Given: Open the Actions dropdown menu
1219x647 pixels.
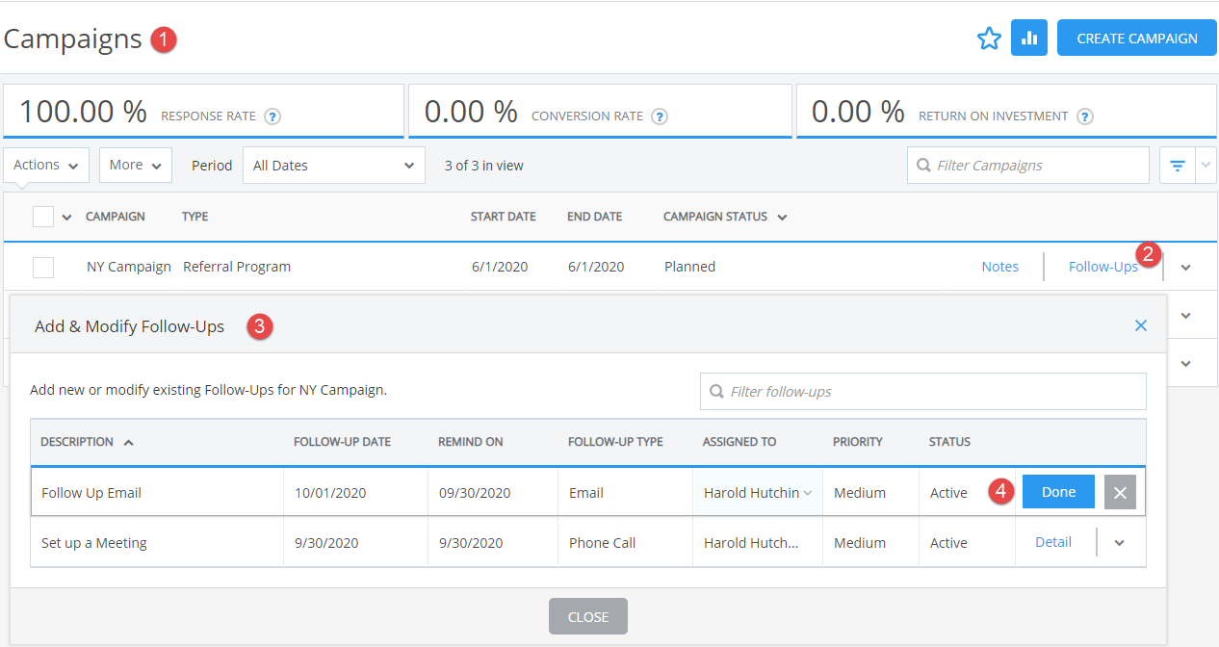Looking at the screenshot, I should [x=46, y=165].
